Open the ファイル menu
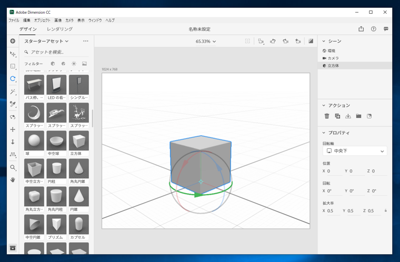The image size is (400, 262). [14, 20]
